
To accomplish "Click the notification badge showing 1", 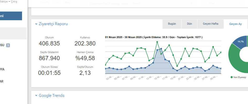I will 8,45.
